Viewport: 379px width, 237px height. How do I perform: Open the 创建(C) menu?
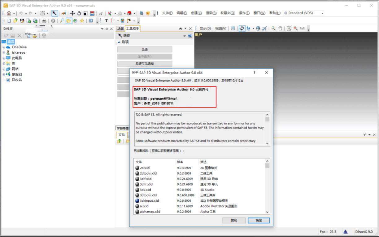coord(196,13)
